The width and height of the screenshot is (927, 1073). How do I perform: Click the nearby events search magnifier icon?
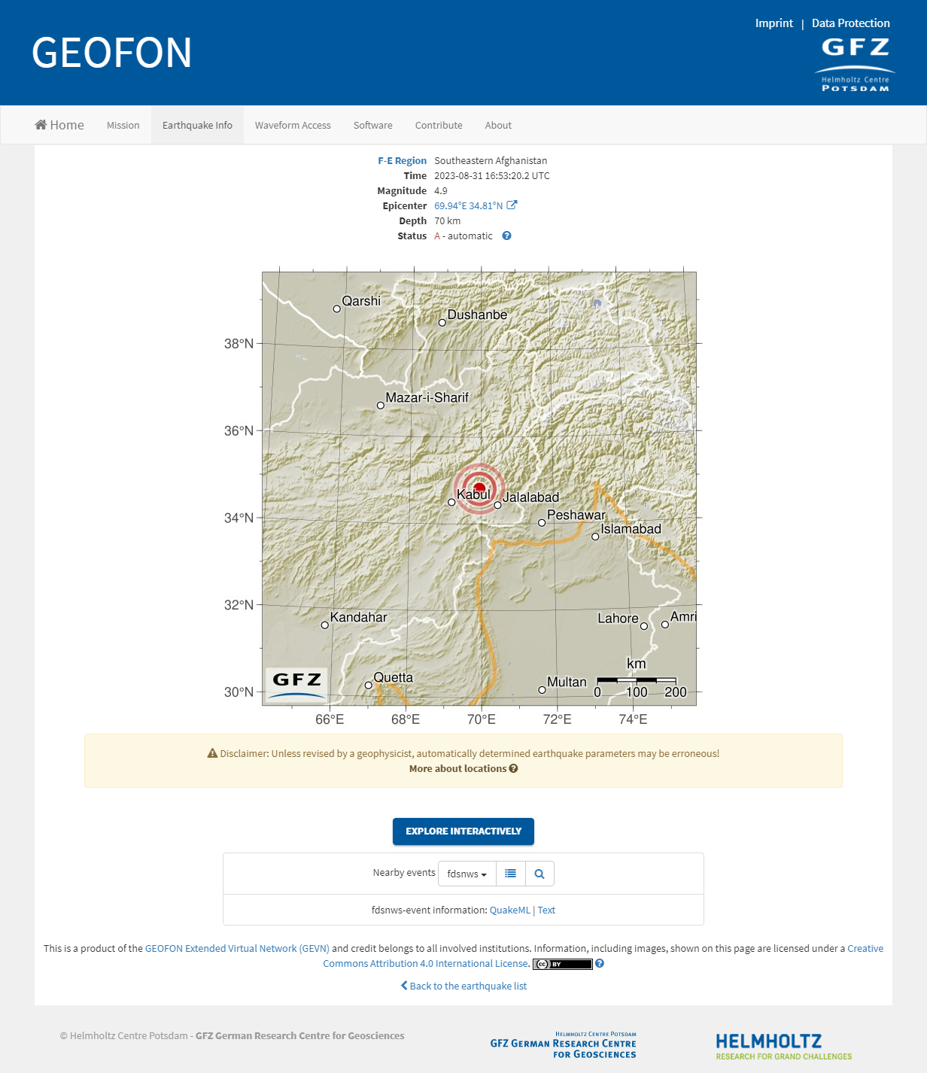click(x=539, y=874)
